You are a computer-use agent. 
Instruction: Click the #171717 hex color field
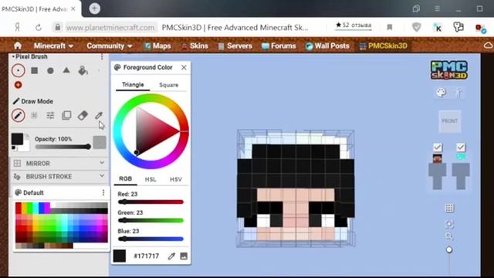pos(146,256)
